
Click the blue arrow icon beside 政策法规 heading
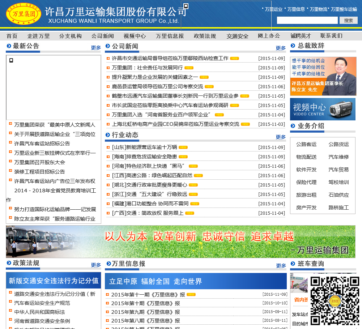9,263
